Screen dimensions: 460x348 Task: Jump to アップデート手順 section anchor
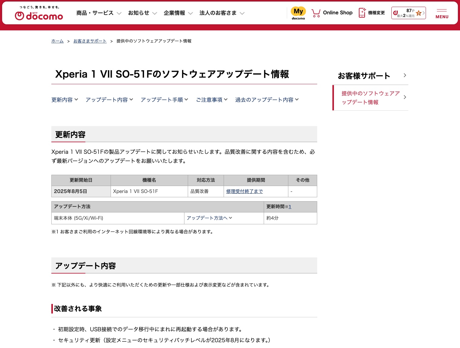(164, 100)
